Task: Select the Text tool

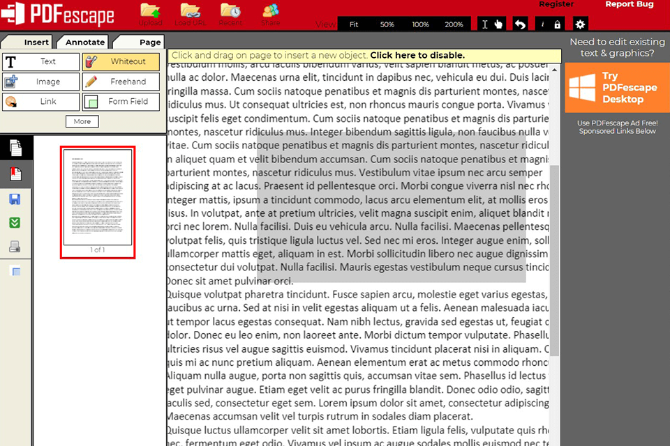Action: click(x=40, y=61)
